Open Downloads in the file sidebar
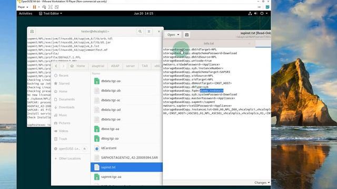The image size is (337, 189). pyautogui.click(x=66, y=107)
